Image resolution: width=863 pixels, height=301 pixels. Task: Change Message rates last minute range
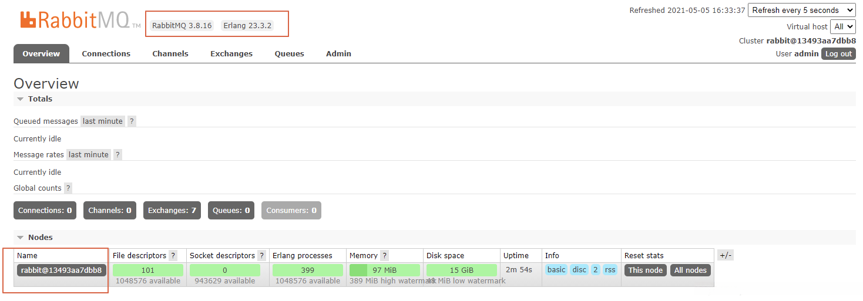89,155
